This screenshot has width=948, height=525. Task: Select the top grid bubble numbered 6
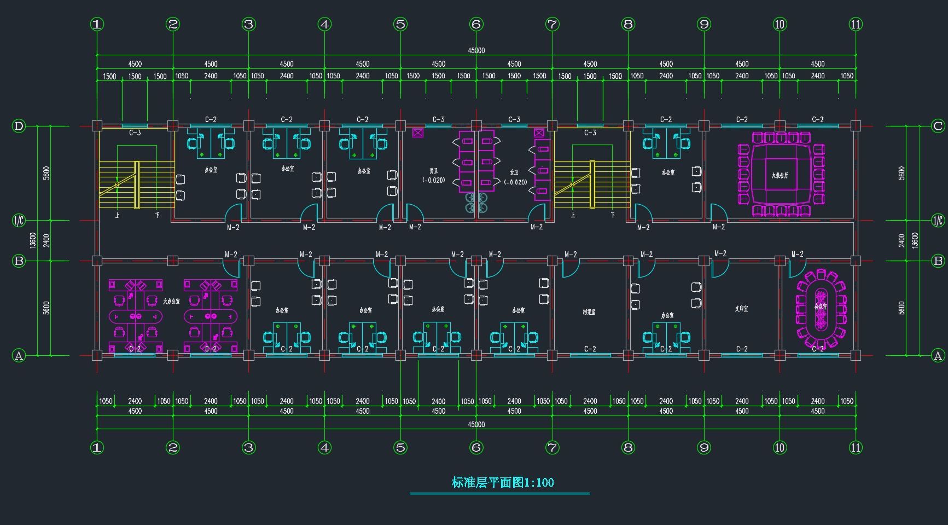click(476, 24)
